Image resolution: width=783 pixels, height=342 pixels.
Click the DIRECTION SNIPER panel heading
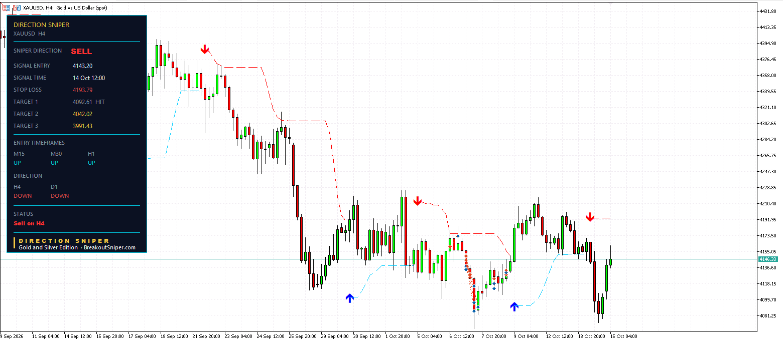(x=42, y=25)
